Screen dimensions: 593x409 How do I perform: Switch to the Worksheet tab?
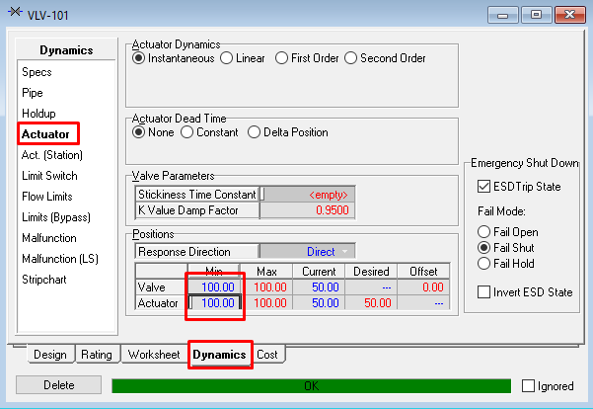tap(154, 355)
